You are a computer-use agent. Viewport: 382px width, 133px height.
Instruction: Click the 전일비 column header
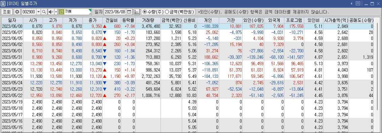coord(112,20)
